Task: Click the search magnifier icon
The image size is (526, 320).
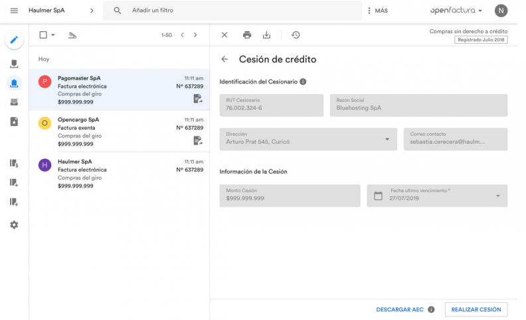Action: [x=117, y=11]
